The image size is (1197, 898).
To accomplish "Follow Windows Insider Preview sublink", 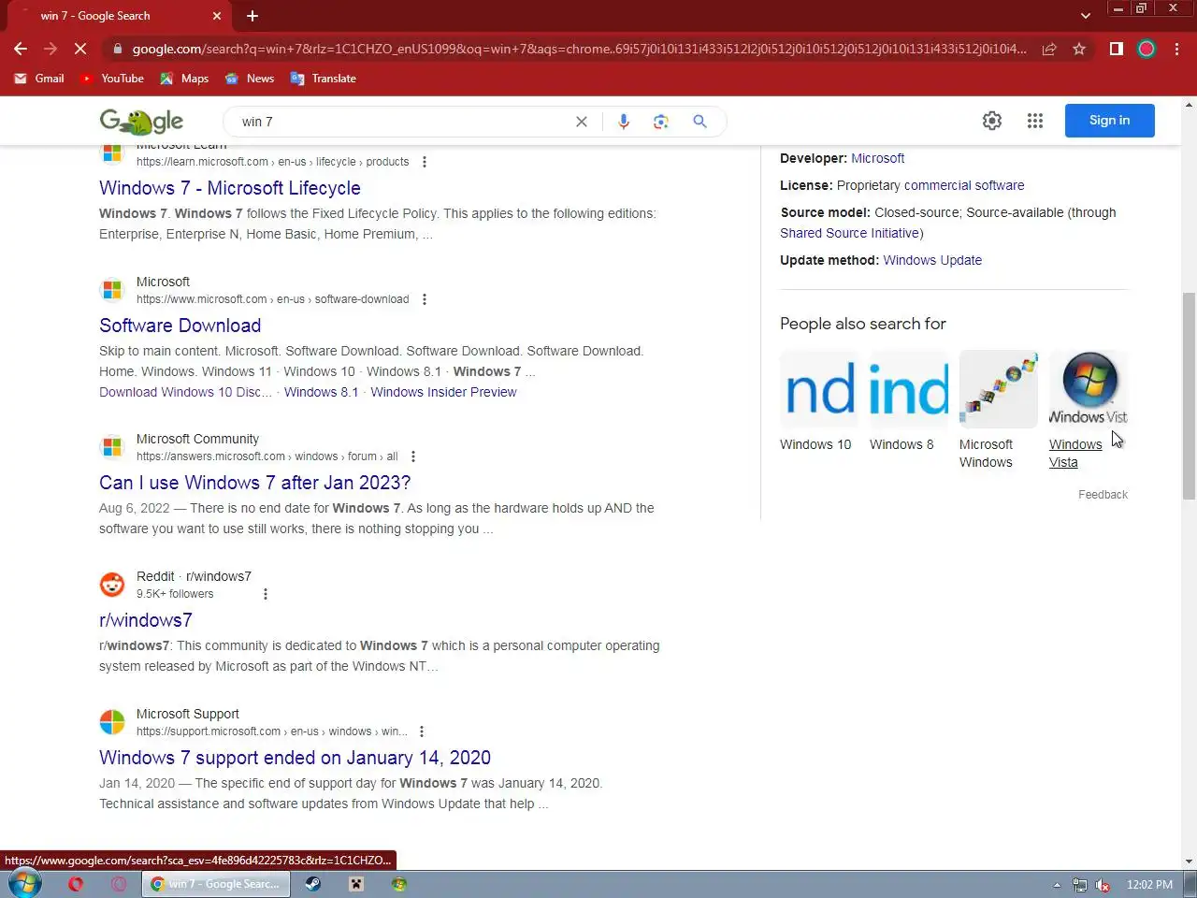I will pyautogui.click(x=443, y=392).
